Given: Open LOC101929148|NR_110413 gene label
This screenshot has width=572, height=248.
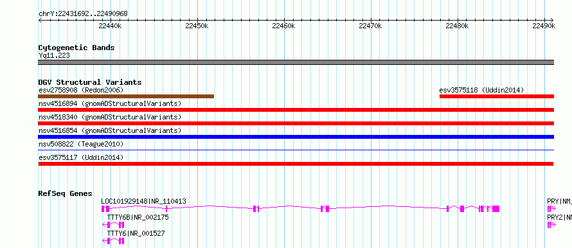Looking at the screenshot, I should click(144, 201).
